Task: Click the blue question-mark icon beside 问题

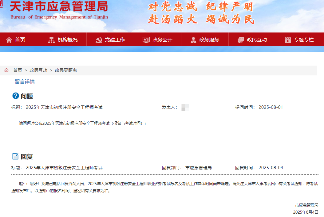Action: (15, 96)
